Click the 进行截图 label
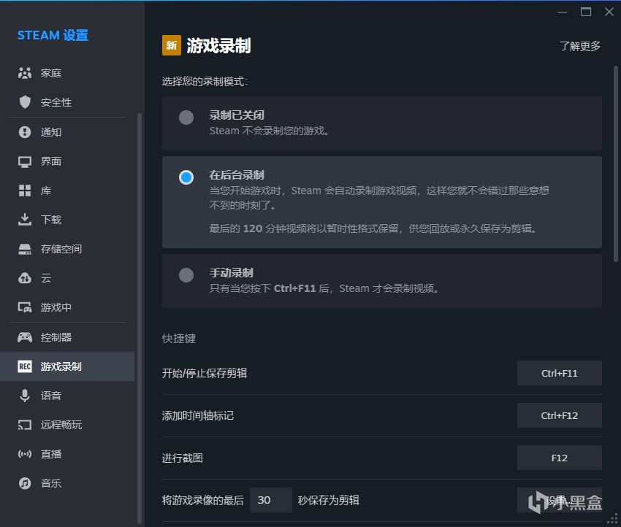Screen dimensions: 621x527 (x=182, y=458)
